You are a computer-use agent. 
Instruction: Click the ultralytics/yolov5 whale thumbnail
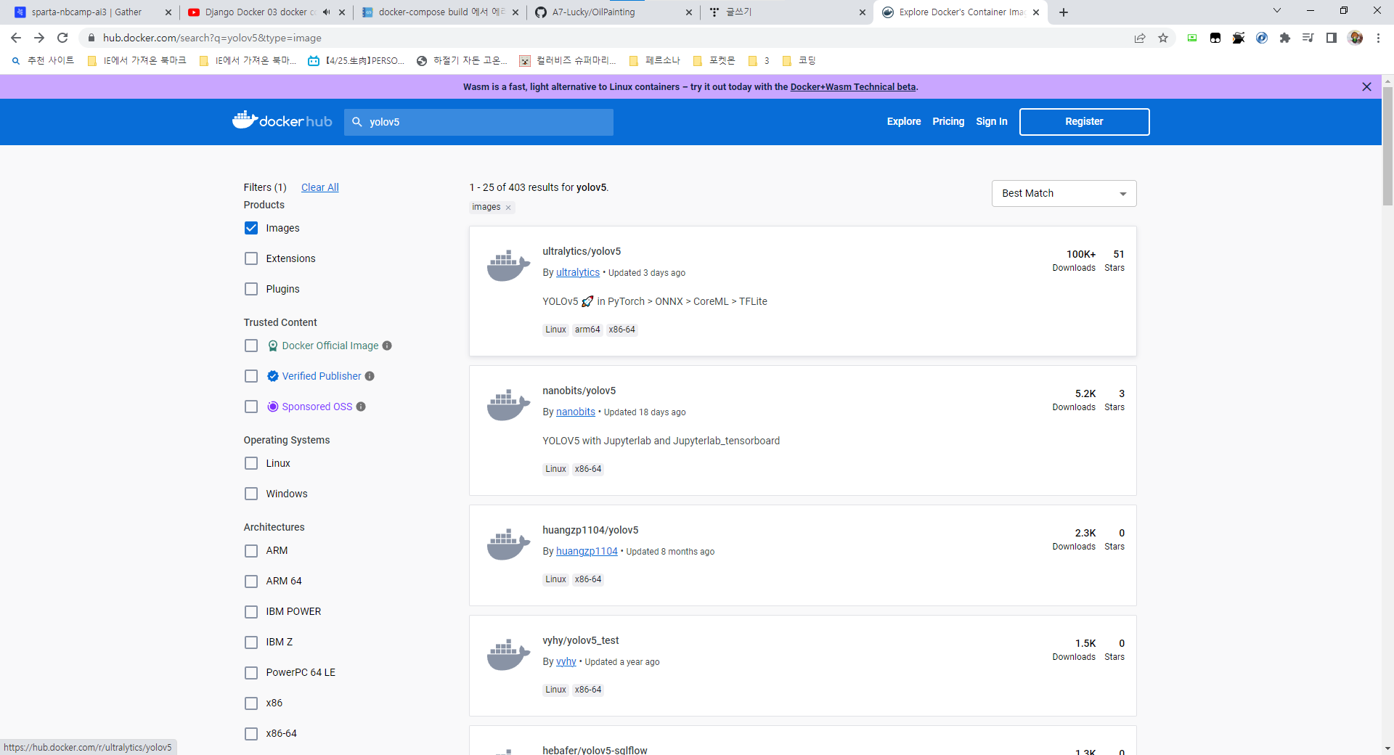pos(508,266)
